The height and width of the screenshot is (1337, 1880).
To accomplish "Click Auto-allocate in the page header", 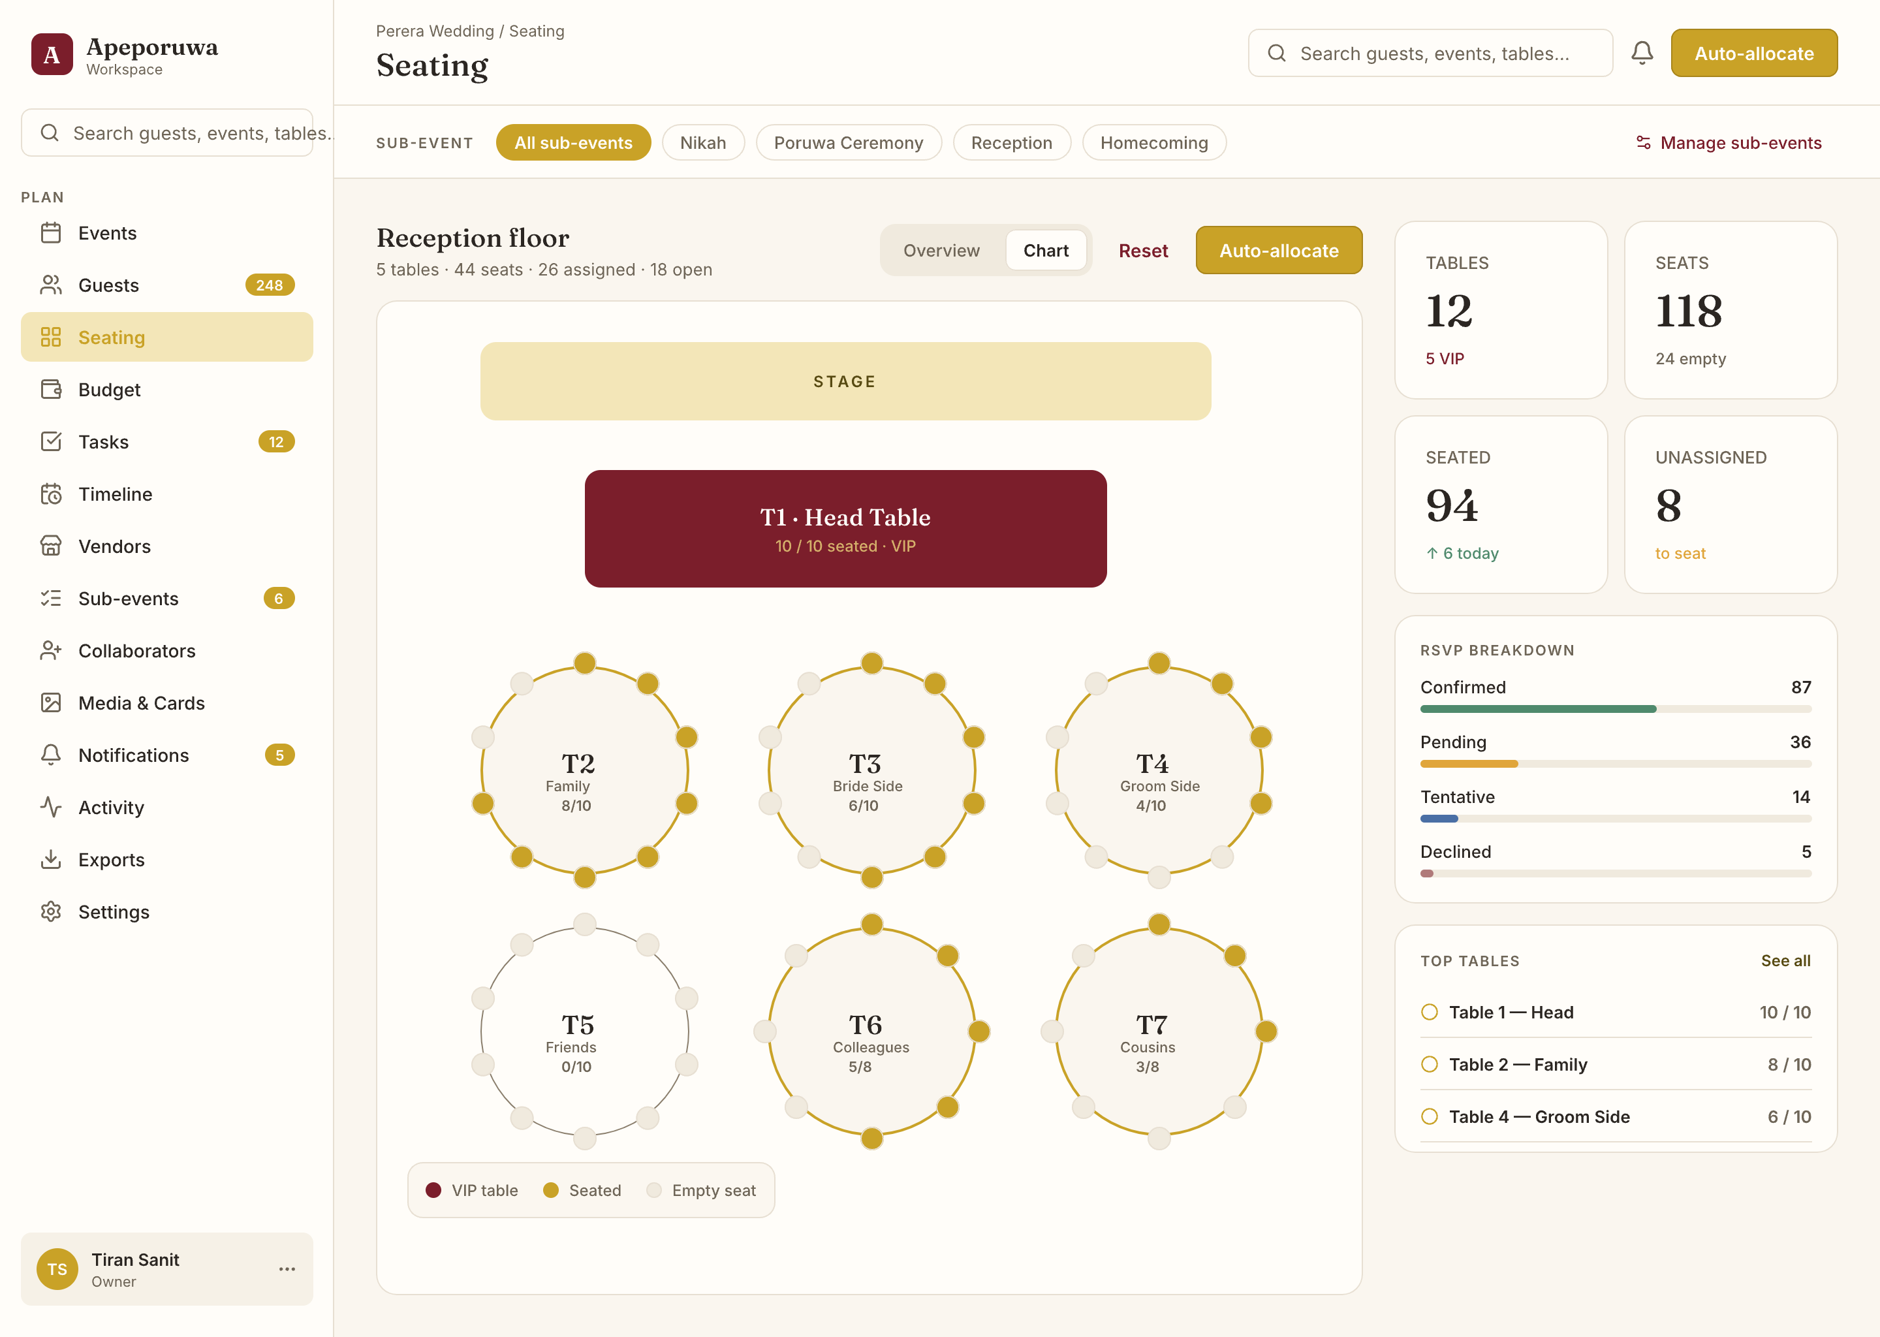I will [x=1754, y=54].
